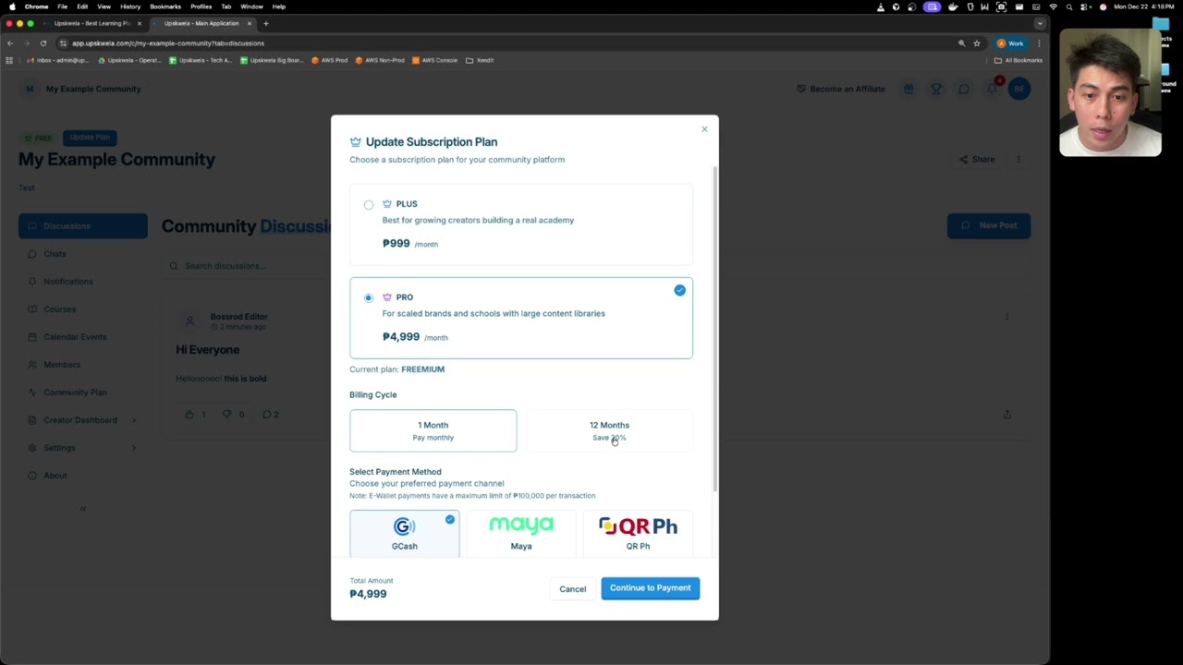The width and height of the screenshot is (1183, 665).
Task: Collapse the sidebar with the arrow icon
Action: pos(82,509)
